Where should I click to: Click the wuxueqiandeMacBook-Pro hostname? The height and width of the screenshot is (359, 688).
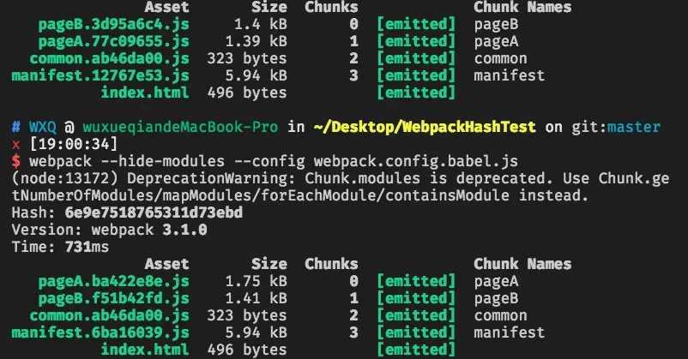(180, 127)
